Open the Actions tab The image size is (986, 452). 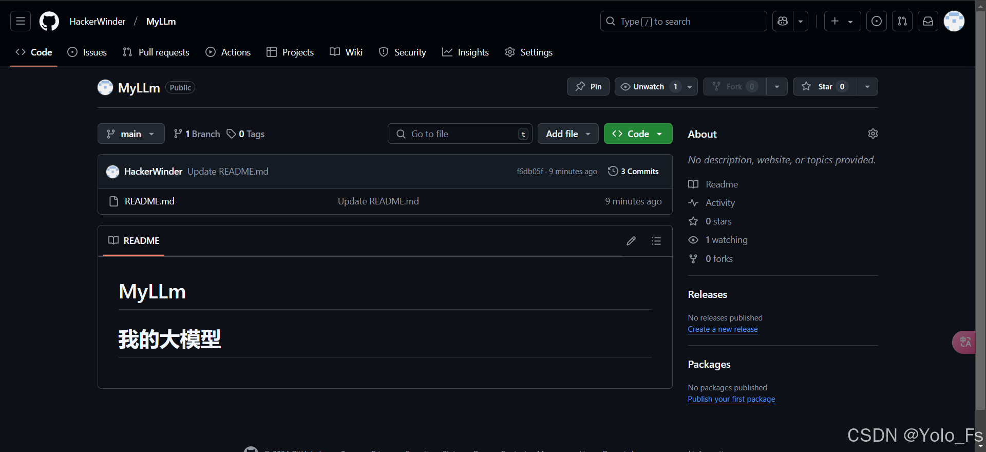tap(228, 52)
